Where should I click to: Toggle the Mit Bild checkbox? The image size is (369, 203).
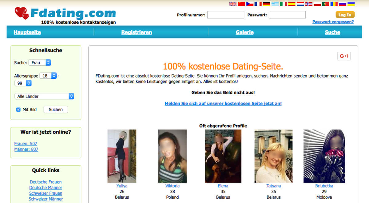tap(18, 109)
